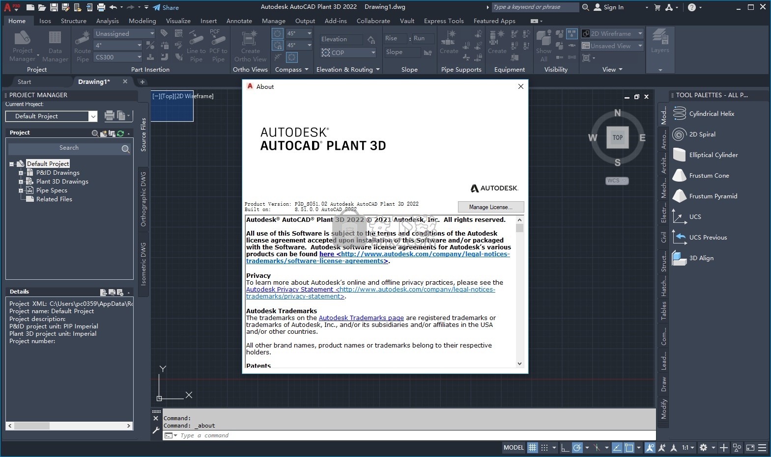
Task: Click Sign In in the title bar
Action: point(609,7)
